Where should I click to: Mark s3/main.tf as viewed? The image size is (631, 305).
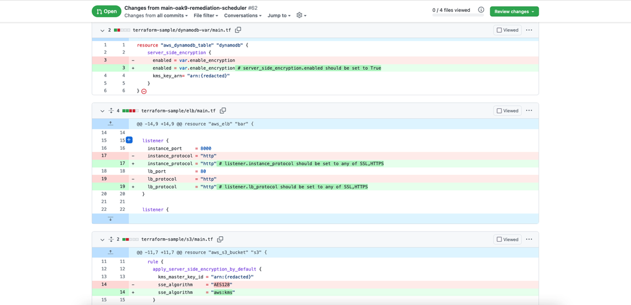[x=499, y=239]
